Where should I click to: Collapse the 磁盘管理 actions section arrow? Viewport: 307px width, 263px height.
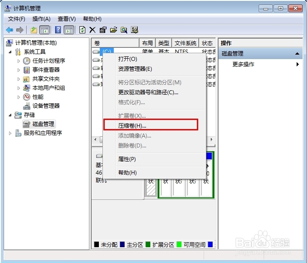(297, 53)
